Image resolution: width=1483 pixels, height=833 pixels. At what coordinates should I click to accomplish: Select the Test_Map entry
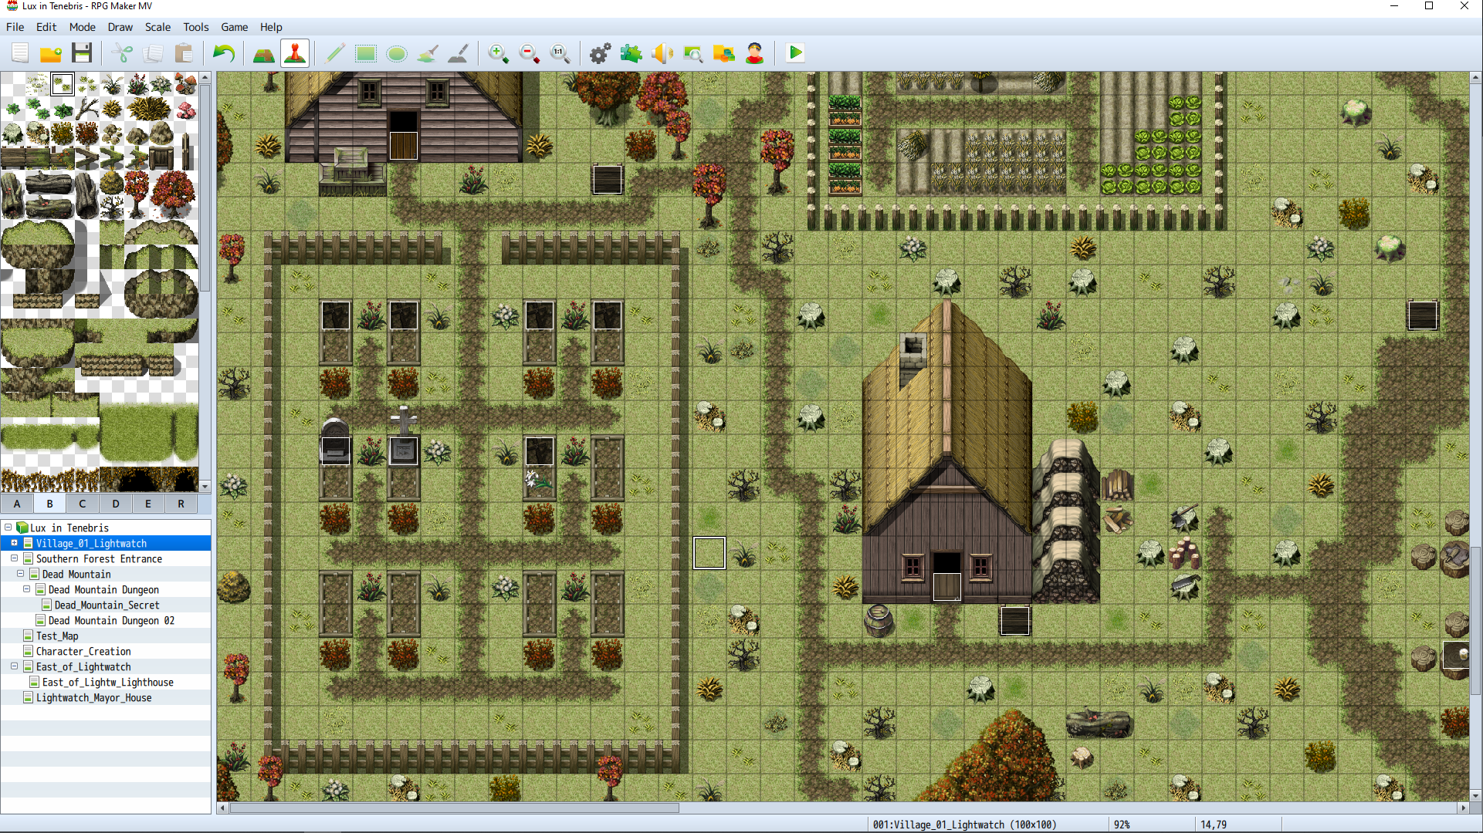[x=57, y=636]
